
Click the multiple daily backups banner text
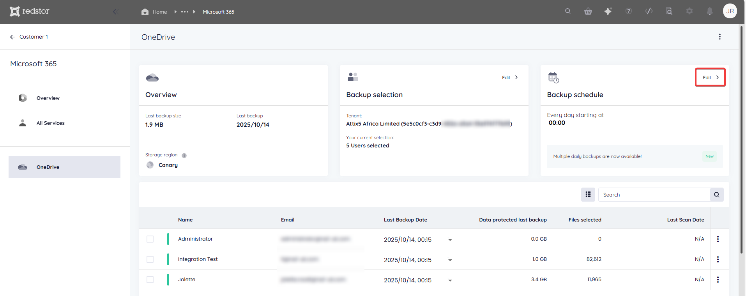click(x=597, y=156)
